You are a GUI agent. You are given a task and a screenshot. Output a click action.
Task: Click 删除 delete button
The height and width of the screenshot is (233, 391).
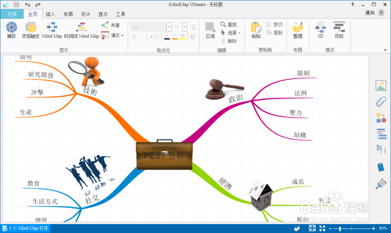click(229, 41)
